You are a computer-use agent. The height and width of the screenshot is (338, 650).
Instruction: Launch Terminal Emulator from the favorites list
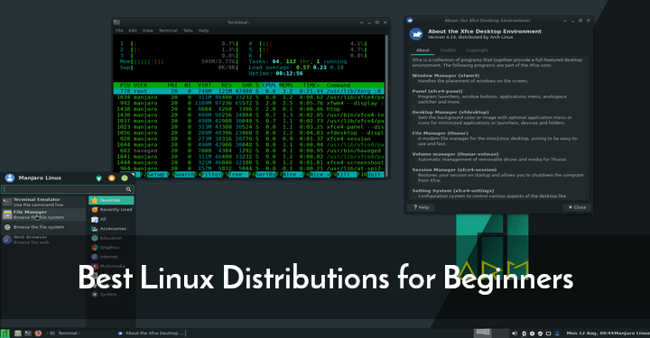(x=43, y=202)
